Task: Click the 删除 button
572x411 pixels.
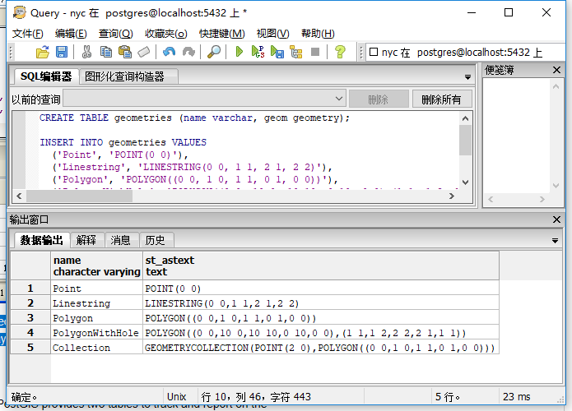Action: point(379,99)
